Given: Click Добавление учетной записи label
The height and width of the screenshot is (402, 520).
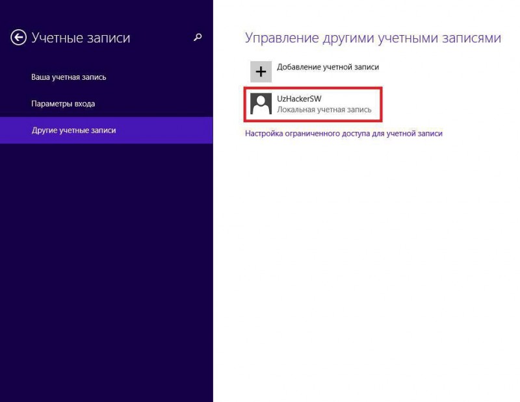Looking at the screenshot, I should [328, 67].
